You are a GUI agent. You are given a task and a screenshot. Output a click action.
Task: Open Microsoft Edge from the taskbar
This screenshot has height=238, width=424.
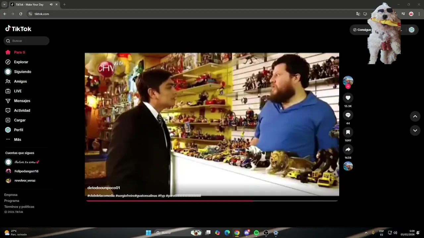point(227,233)
